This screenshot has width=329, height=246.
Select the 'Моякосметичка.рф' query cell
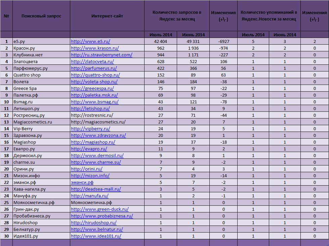click(41, 202)
